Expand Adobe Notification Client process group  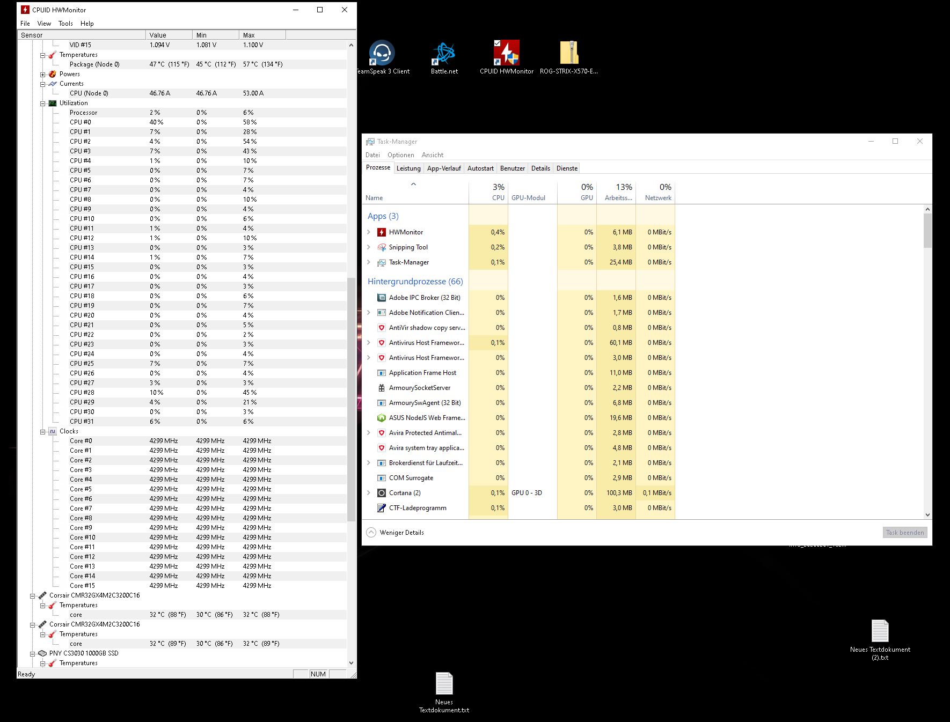[x=369, y=313]
